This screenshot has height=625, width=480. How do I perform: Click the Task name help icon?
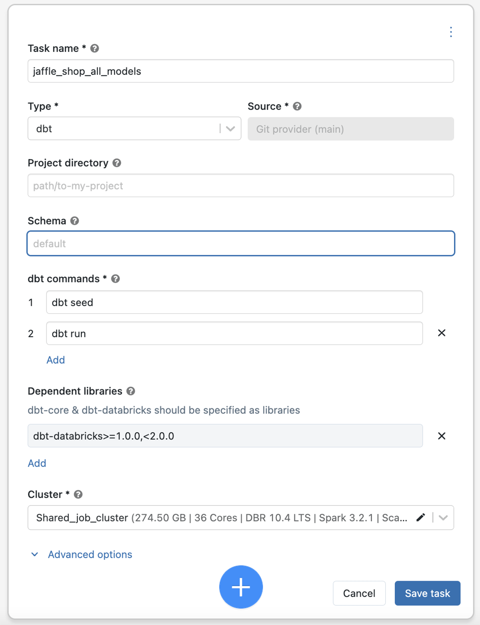(x=94, y=48)
